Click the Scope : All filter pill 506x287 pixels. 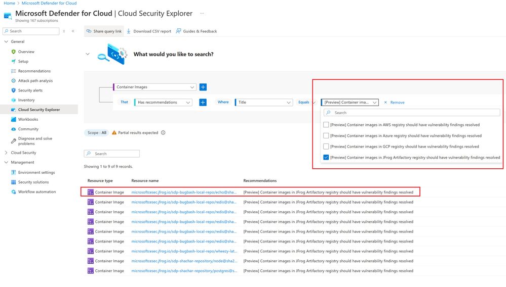tap(97, 132)
